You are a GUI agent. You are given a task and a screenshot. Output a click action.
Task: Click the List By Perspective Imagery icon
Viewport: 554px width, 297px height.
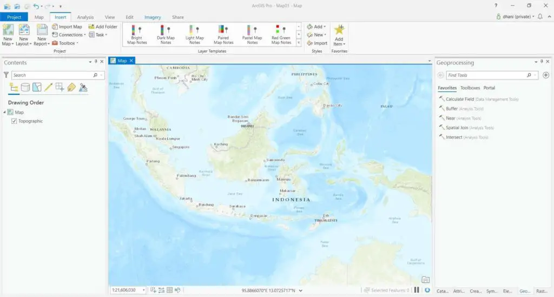tap(83, 87)
